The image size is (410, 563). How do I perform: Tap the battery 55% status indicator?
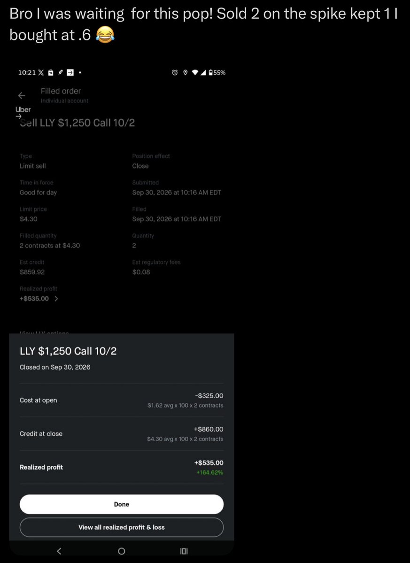click(x=217, y=72)
